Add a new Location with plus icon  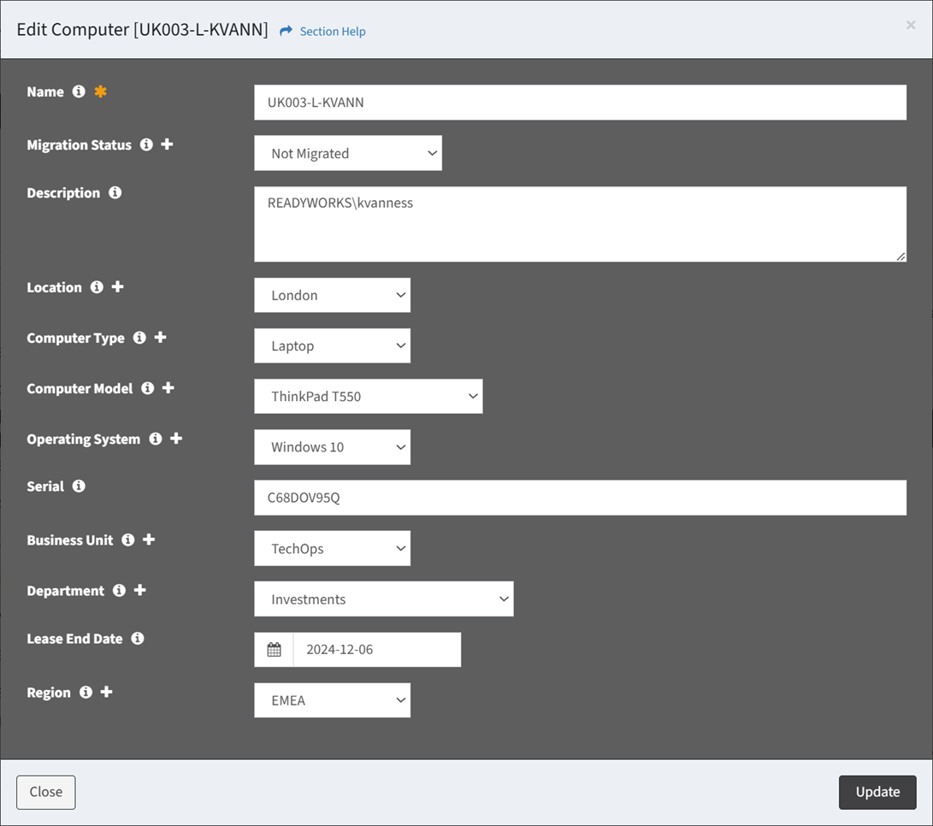tap(117, 287)
